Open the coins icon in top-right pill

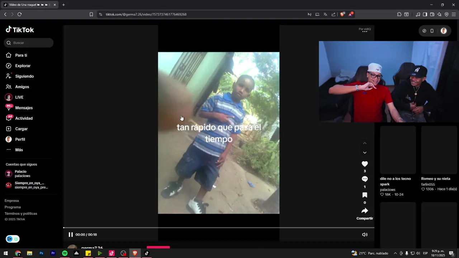click(424, 31)
